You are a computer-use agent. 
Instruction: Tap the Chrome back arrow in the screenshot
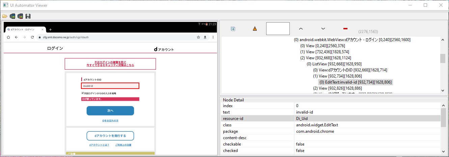(16, 37)
